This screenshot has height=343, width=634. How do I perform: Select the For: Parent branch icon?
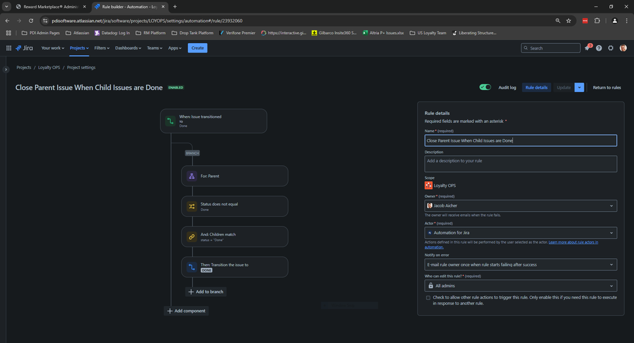point(192,176)
